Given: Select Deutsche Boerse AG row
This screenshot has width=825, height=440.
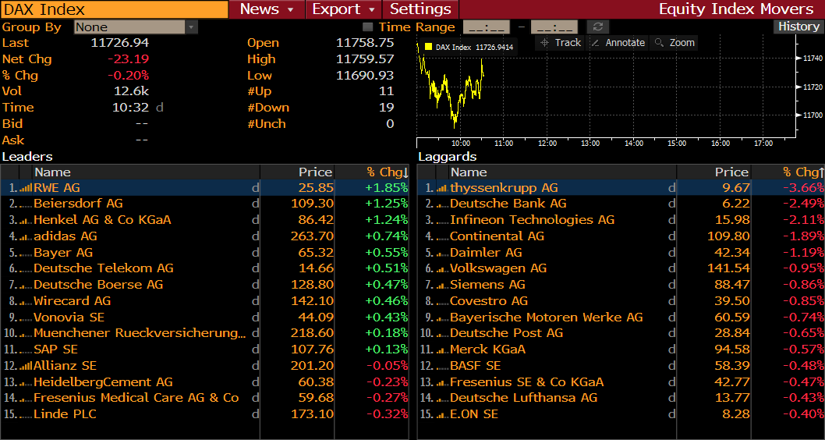Looking at the screenshot, I should tap(204, 285).
